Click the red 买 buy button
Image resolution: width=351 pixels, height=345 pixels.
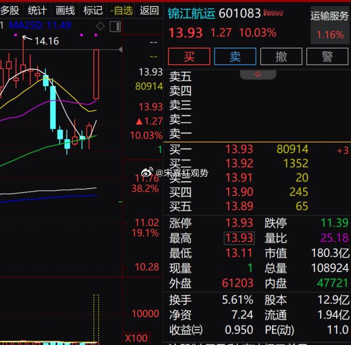click(x=189, y=57)
